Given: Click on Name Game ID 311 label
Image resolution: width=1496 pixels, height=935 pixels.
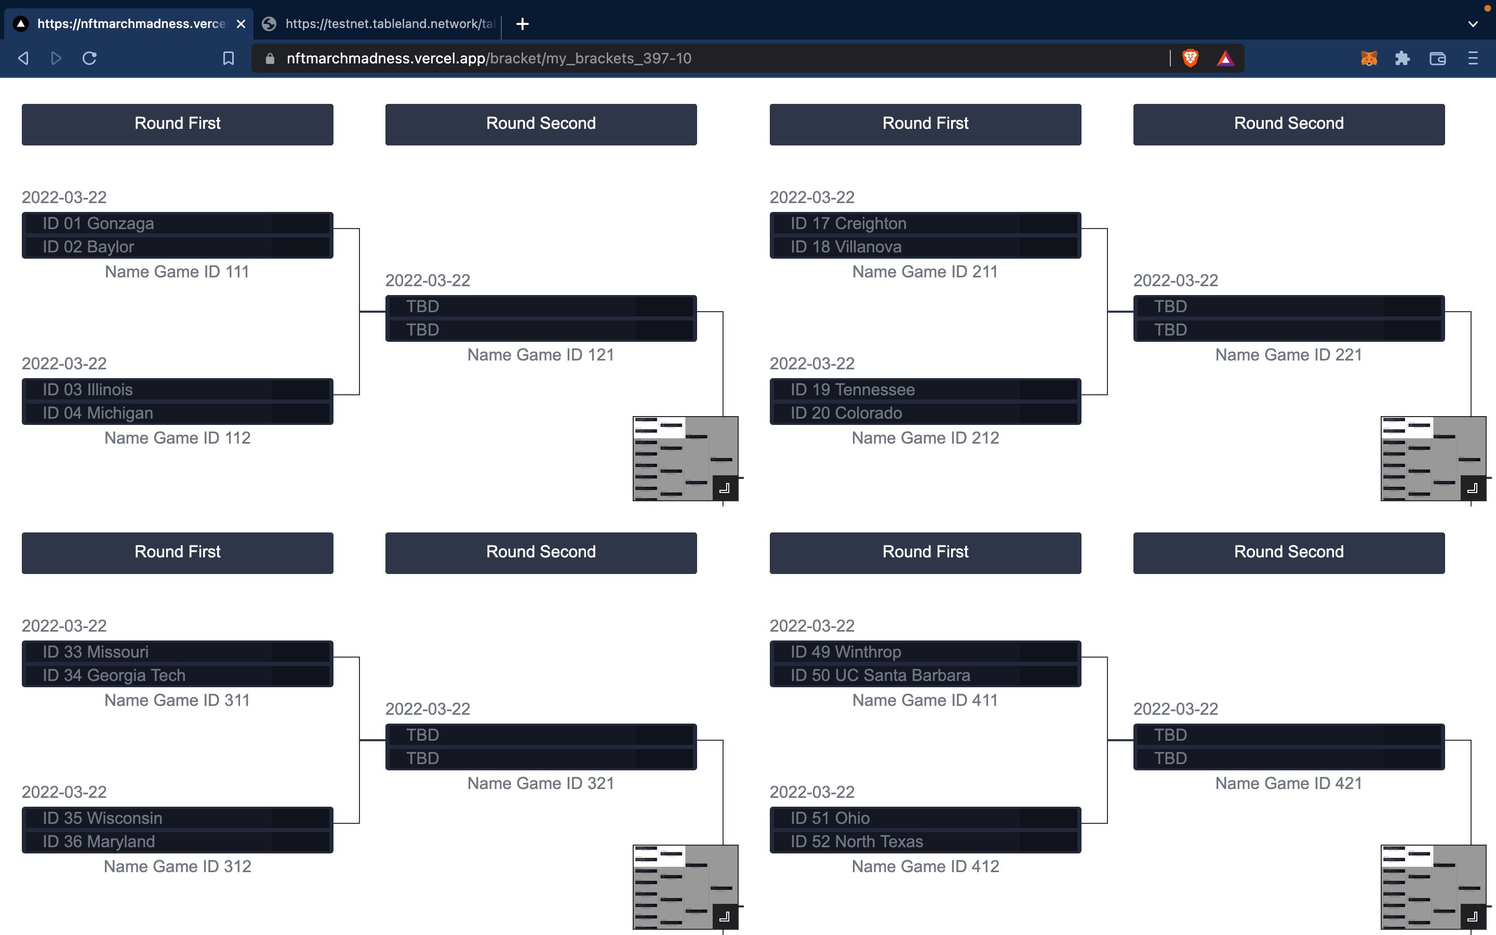Looking at the screenshot, I should point(178,700).
